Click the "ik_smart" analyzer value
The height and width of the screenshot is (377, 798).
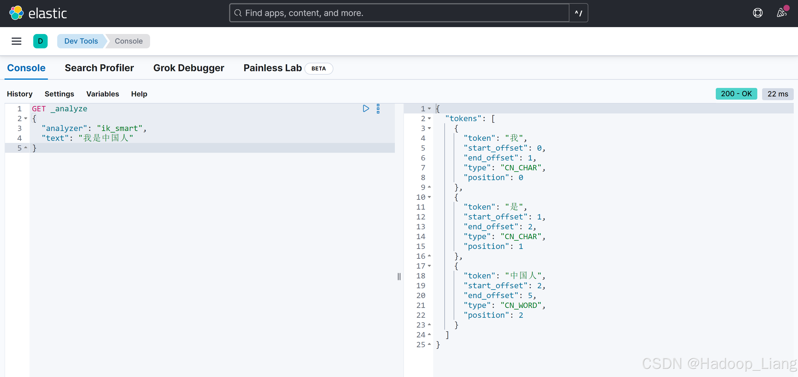click(119, 128)
